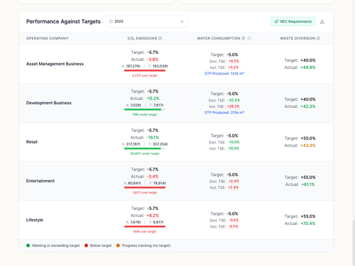Click the page vertical scrollbar thumb
Image resolution: width=355 pixels, height=266 pixels.
[354, 243]
